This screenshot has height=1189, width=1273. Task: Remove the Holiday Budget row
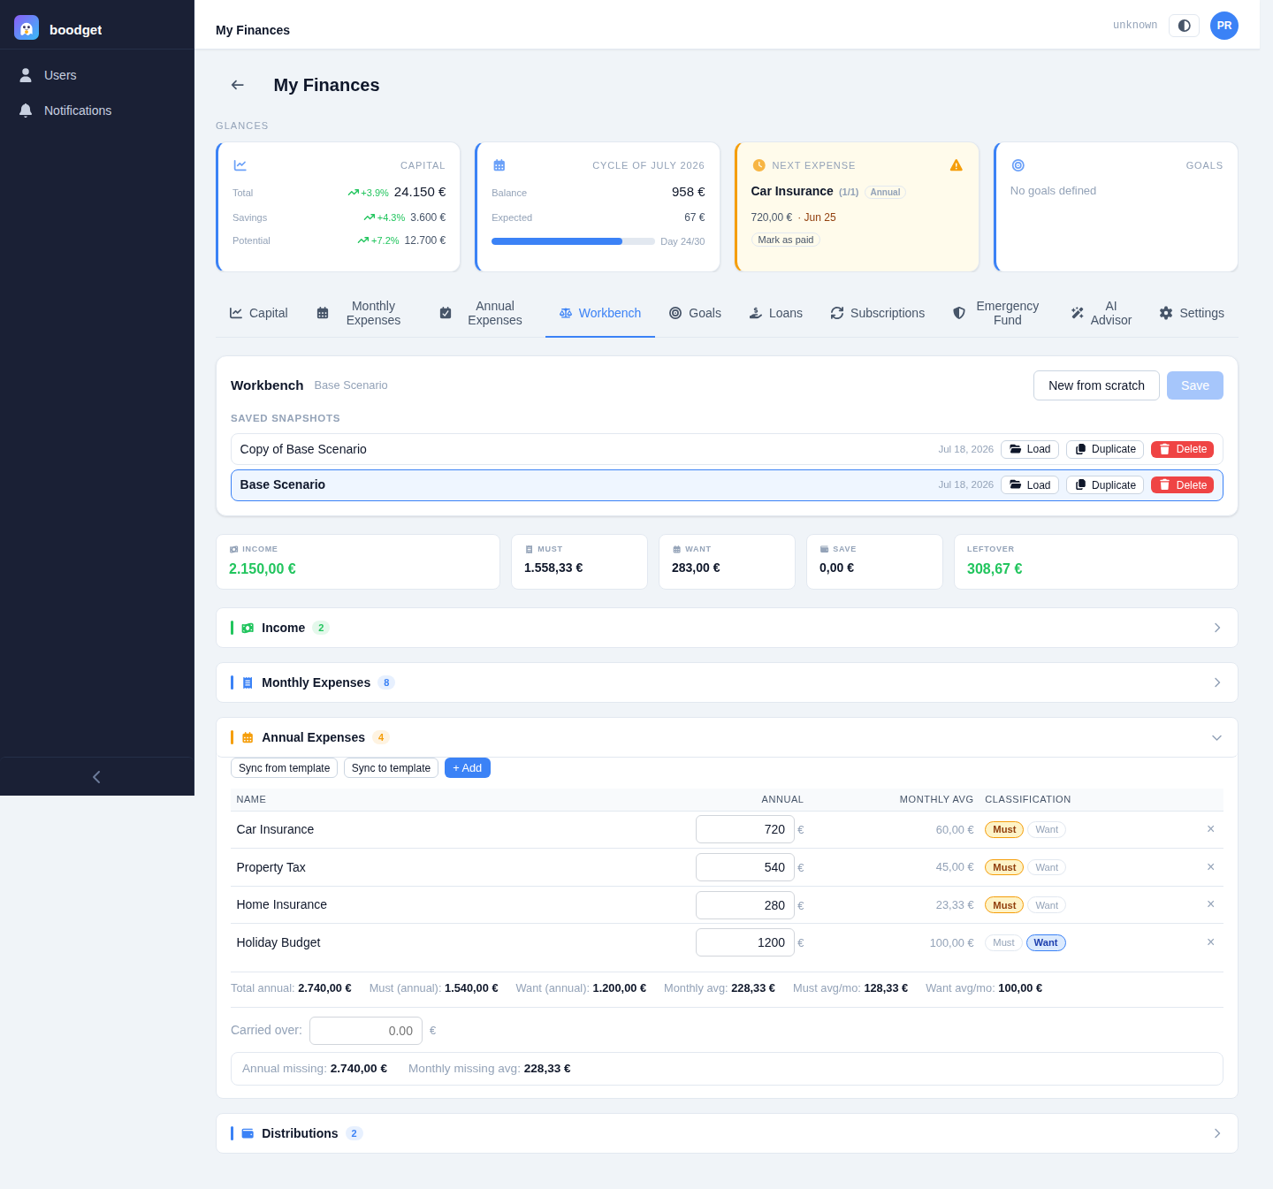(1211, 942)
